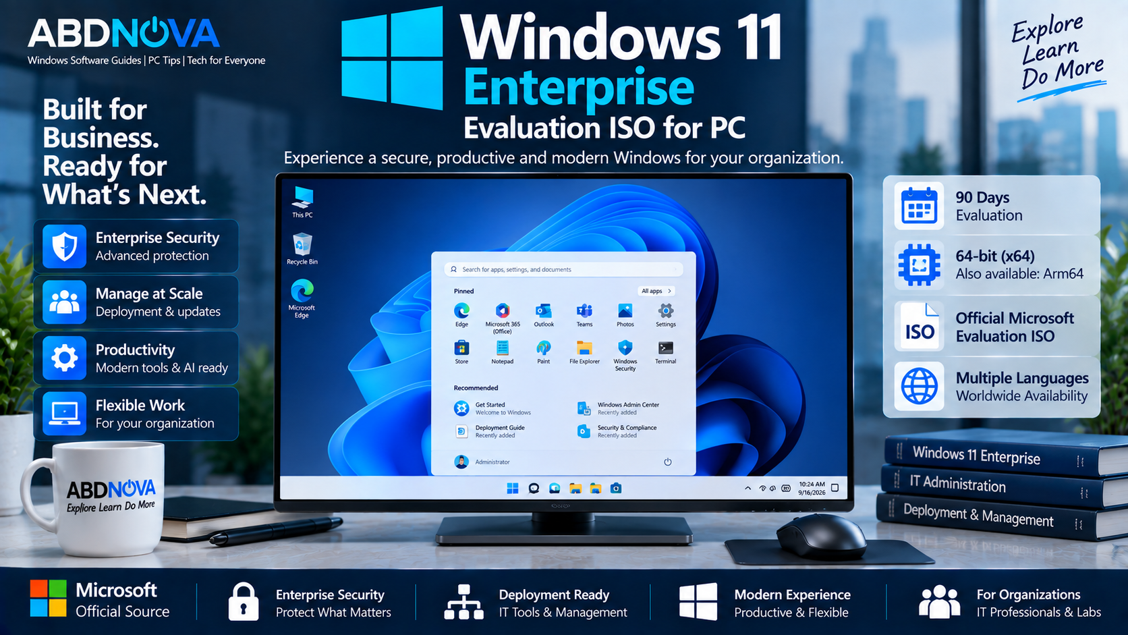This screenshot has height=635, width=1128.
Task: Launch Terminal from pinned apps
Action: pos(666,352)
